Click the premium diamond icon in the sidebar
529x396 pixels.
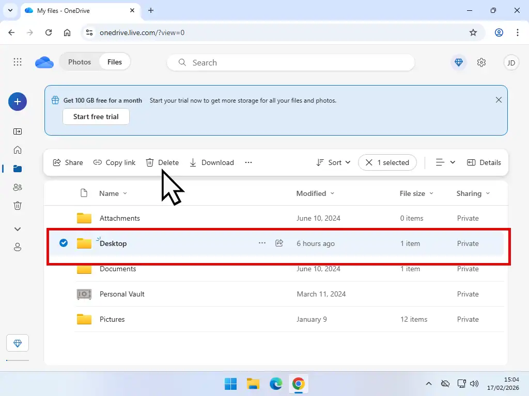(x=18, y=342)
